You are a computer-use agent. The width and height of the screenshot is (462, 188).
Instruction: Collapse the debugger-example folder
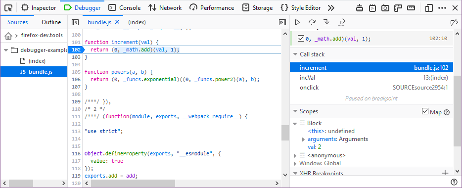coord(6,50)
